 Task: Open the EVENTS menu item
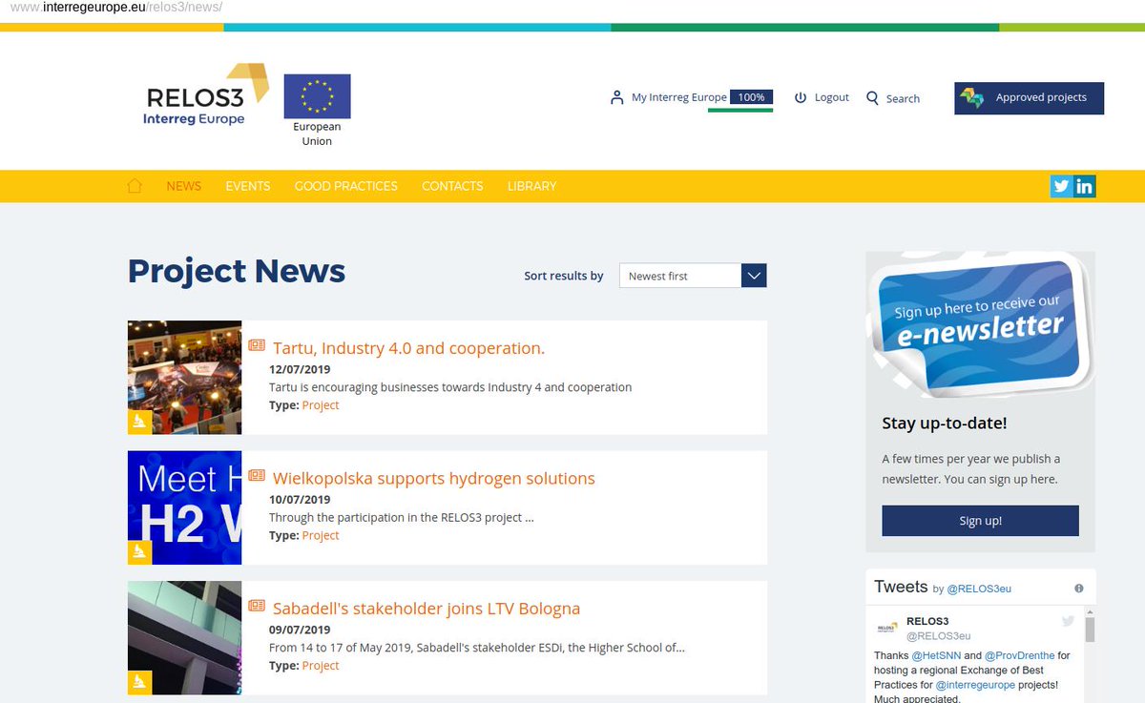(248, 186)
